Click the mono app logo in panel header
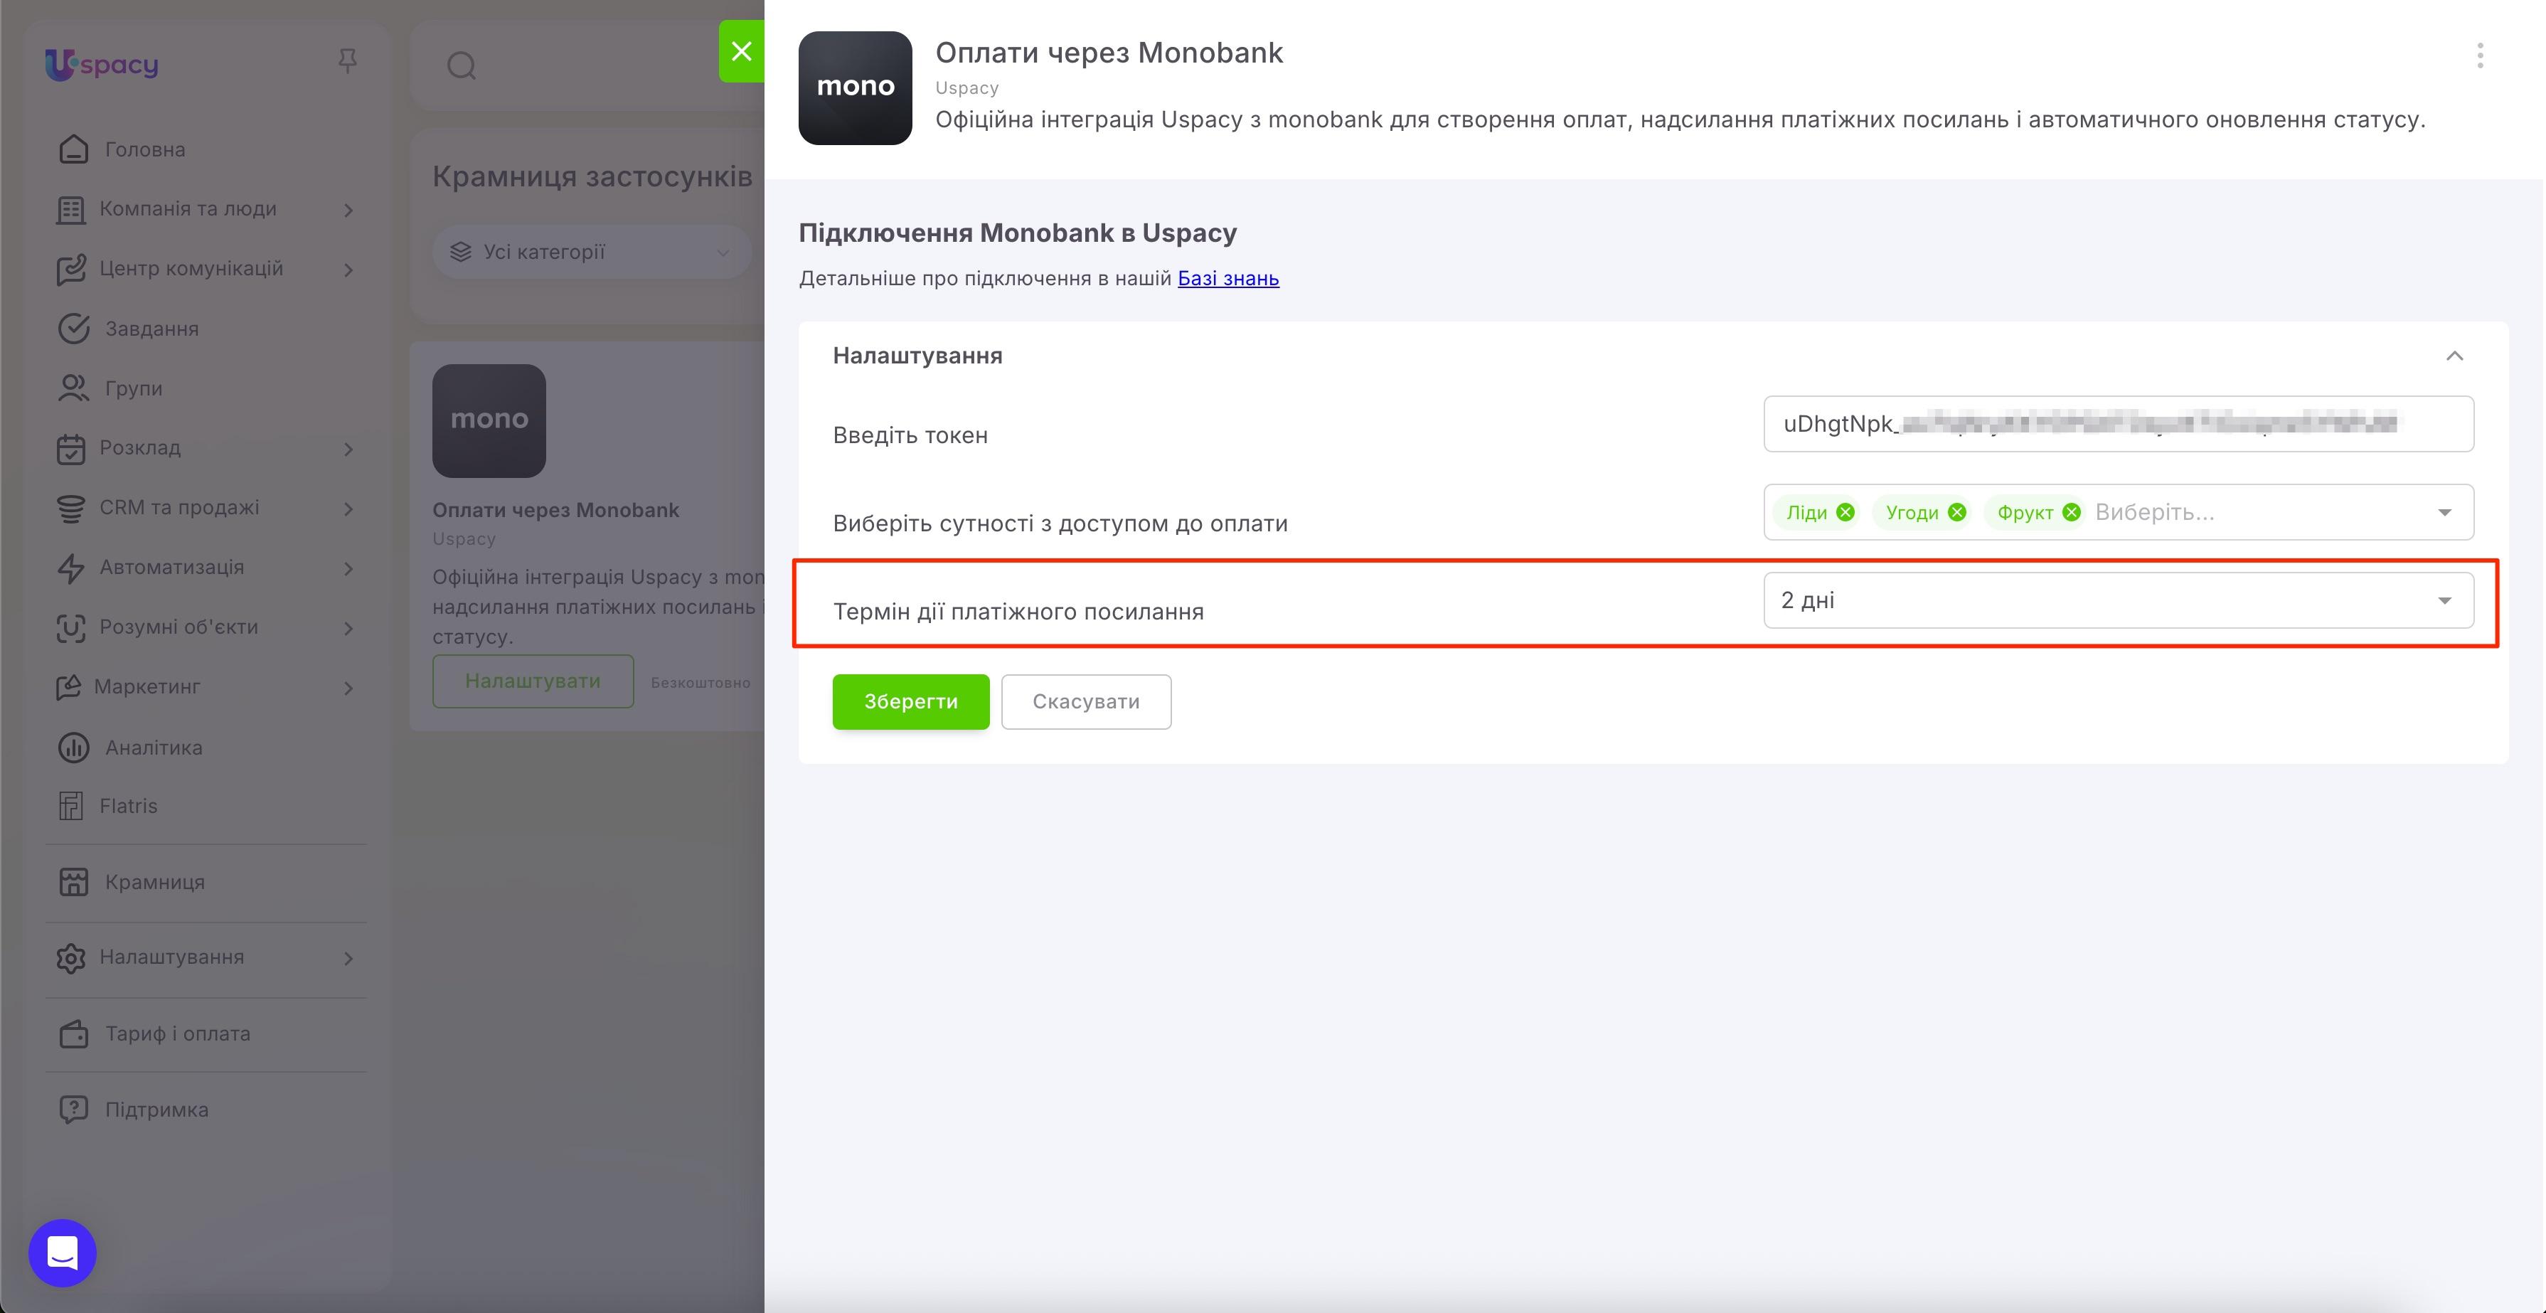 click(x=855, y=88)
